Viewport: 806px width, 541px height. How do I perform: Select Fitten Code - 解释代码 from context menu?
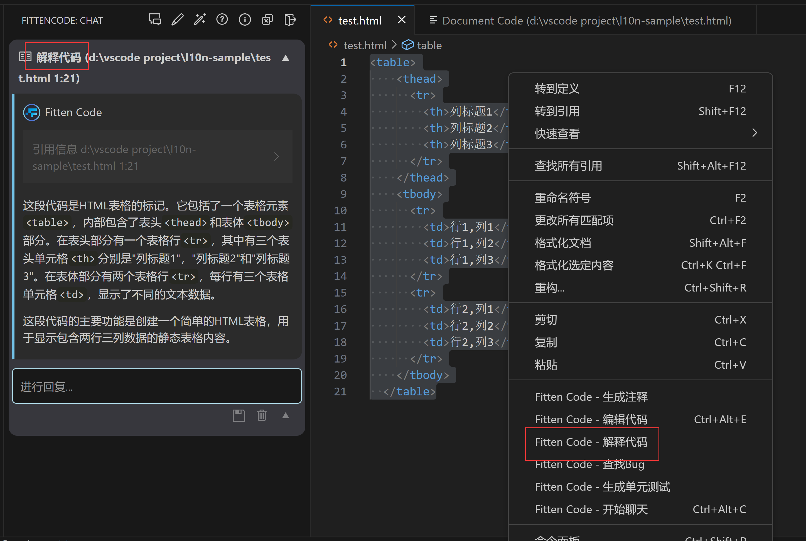591,442
